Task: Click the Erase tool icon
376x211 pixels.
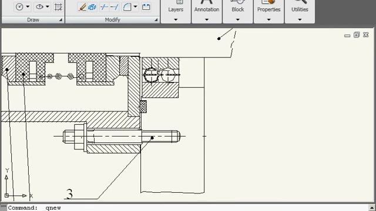Action: tap(82, 7)
